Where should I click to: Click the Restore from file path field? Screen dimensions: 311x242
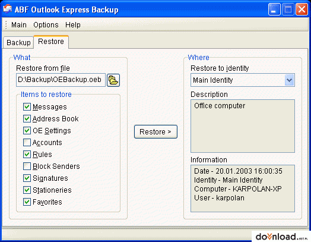[x=61, y=80]
